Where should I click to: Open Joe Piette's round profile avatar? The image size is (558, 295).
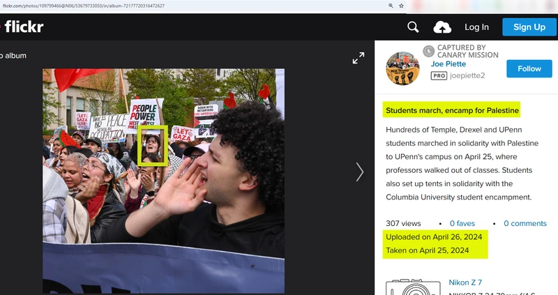tap(402, 68)
